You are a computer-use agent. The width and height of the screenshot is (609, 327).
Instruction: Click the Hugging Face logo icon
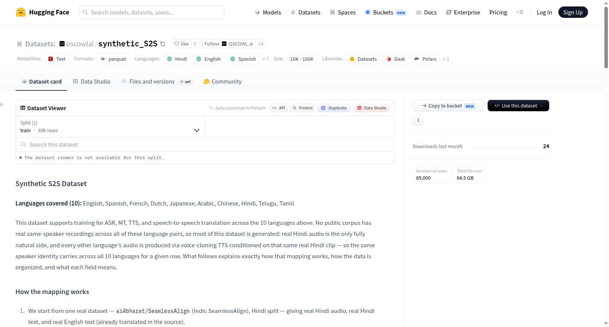pyautogui.click(x=21, y=12)
